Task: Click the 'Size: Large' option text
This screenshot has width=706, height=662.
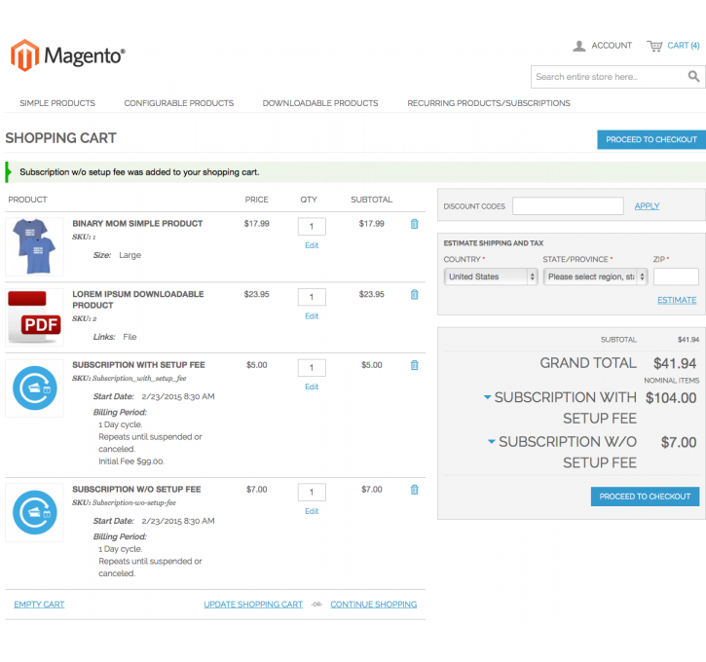Action: (117, 255)
